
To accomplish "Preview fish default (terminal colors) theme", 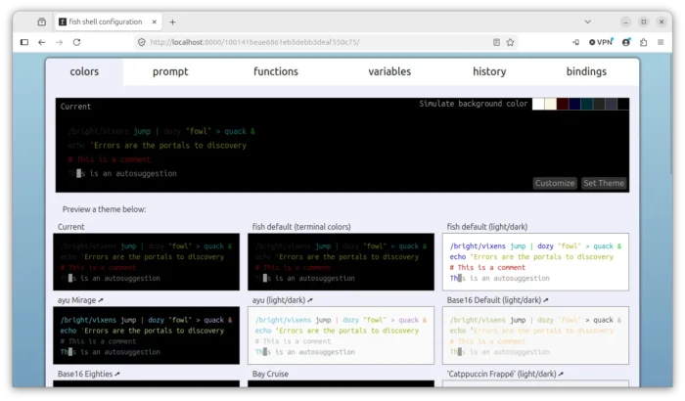I will (341, 262).
